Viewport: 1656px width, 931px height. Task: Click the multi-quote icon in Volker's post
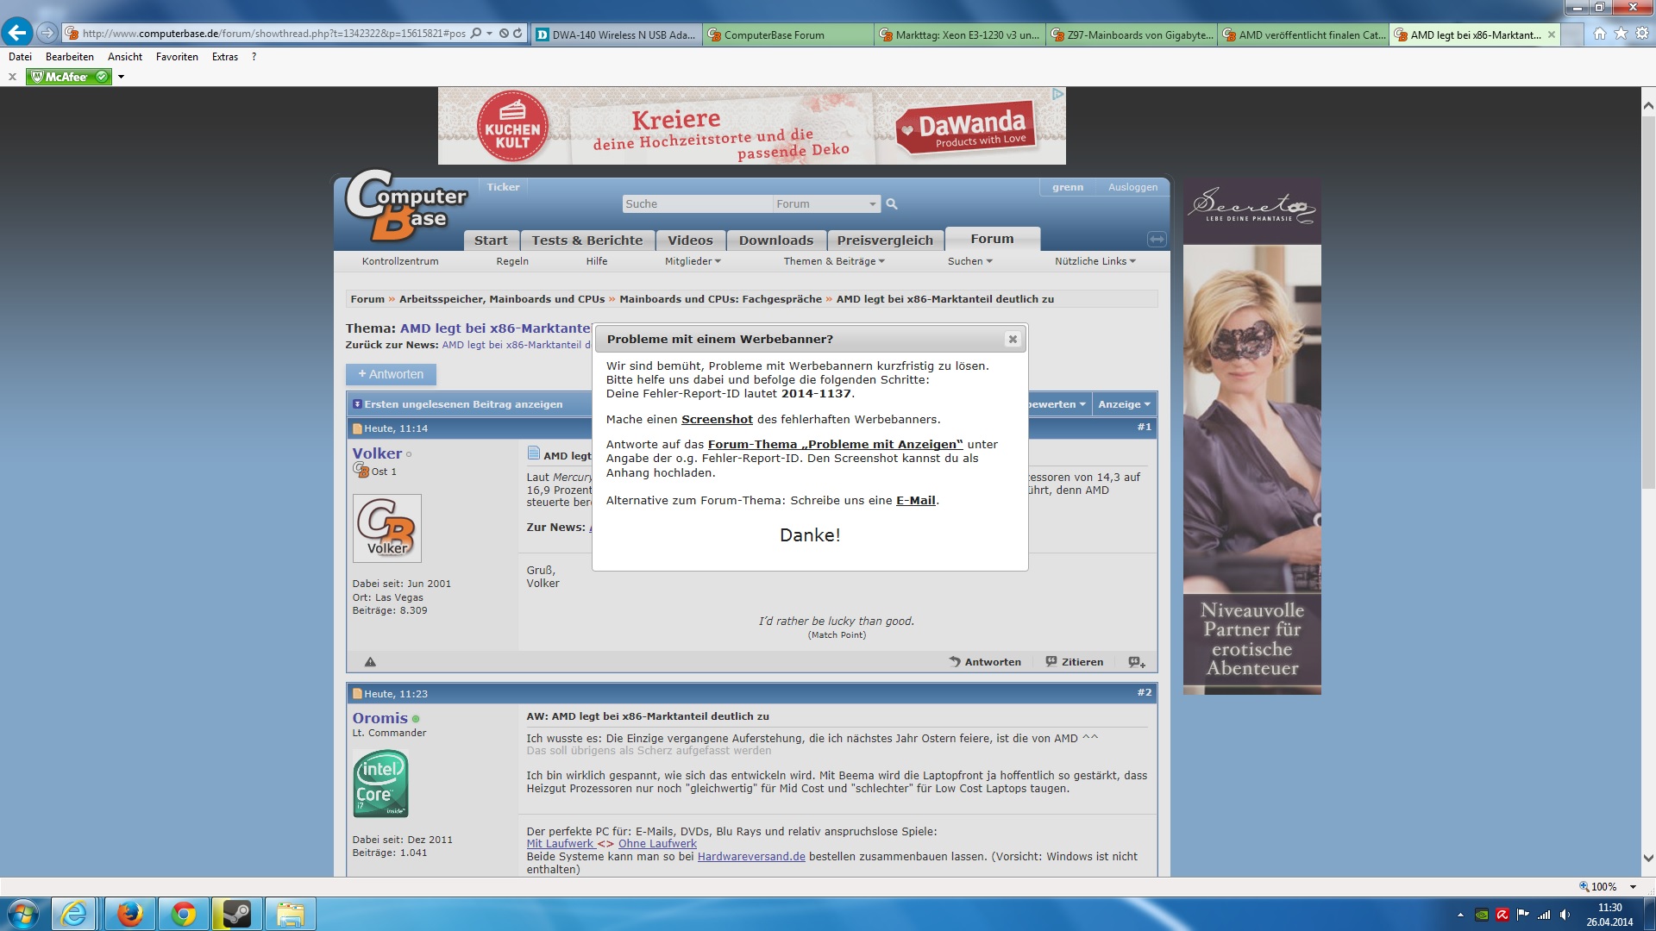(1137, 662)
